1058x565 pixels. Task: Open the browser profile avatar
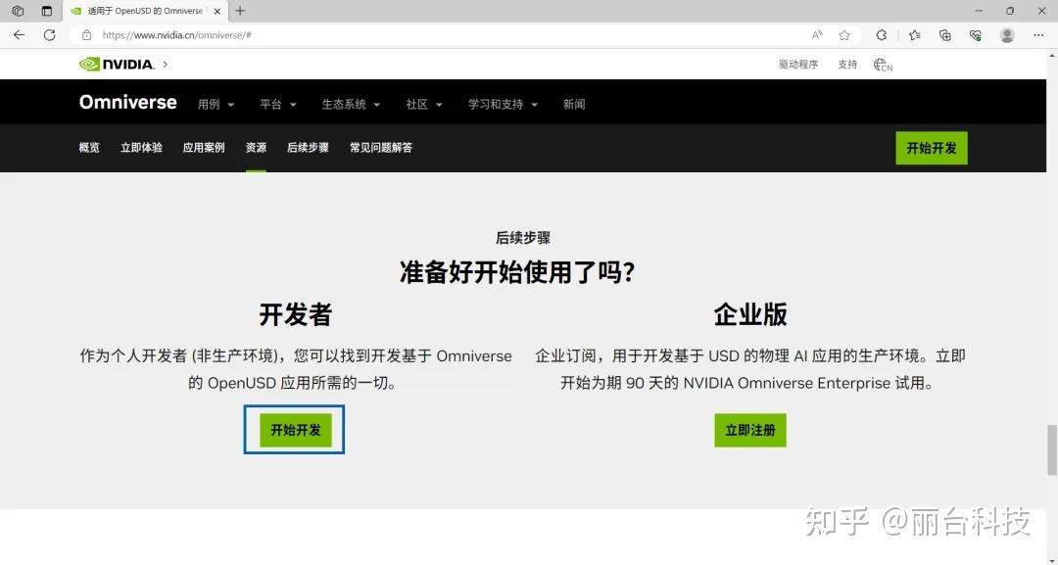(x=1007, y=34)
